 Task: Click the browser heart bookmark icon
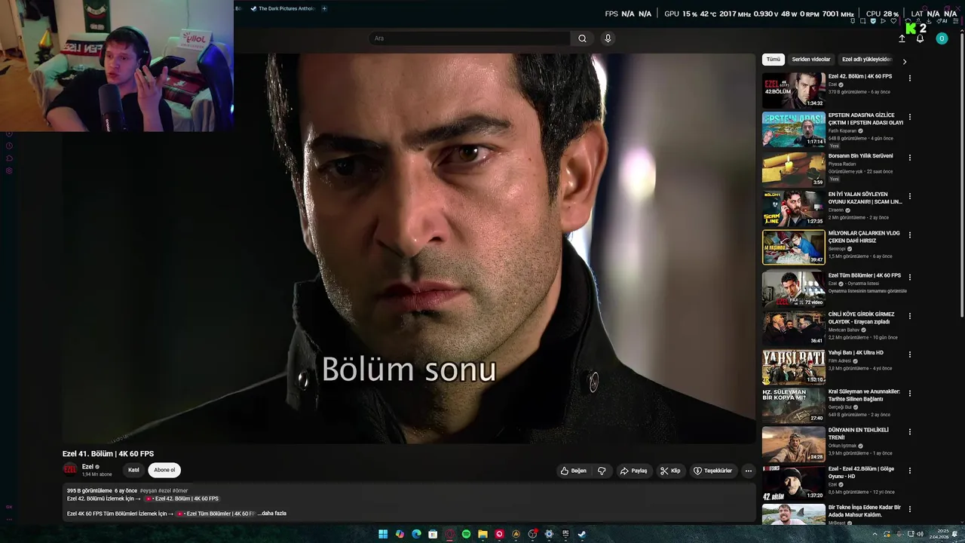(x=893, y=21)
